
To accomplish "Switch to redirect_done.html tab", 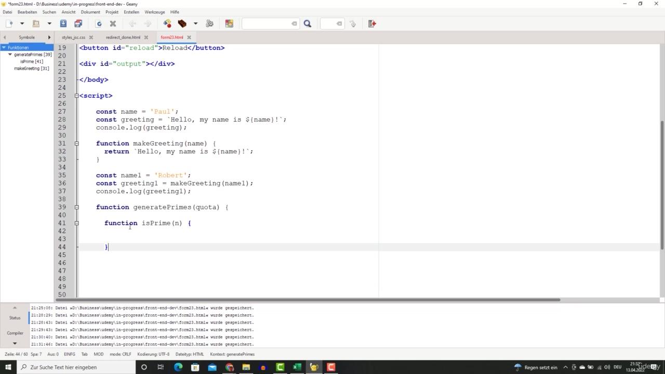I will (x=123, y=37).
